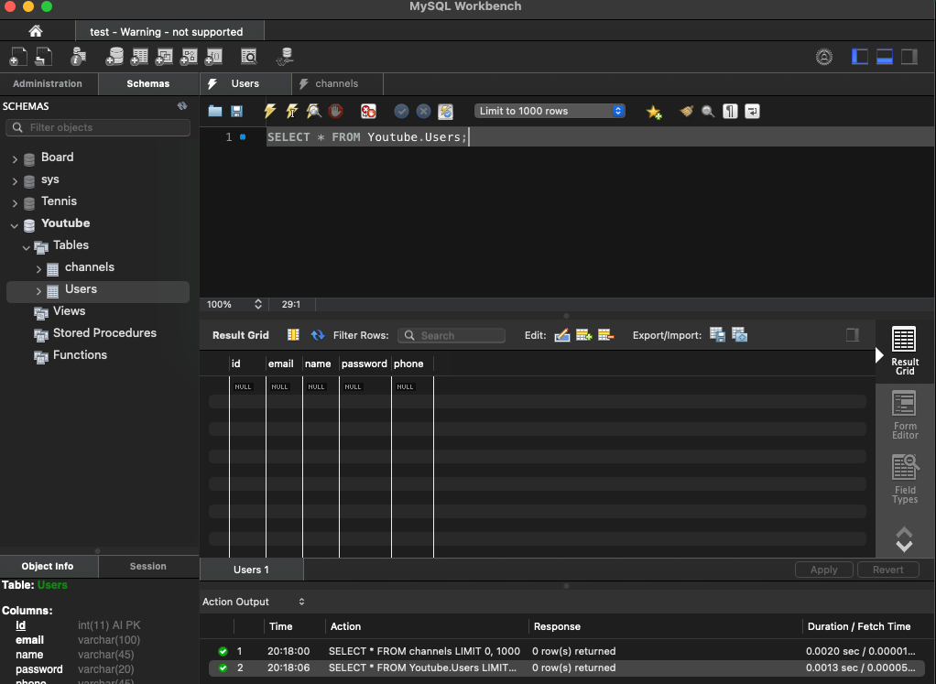Screen dimensions: 936x684
Task: Insert a new row in result grid
Action: click(x=583, y=335)
